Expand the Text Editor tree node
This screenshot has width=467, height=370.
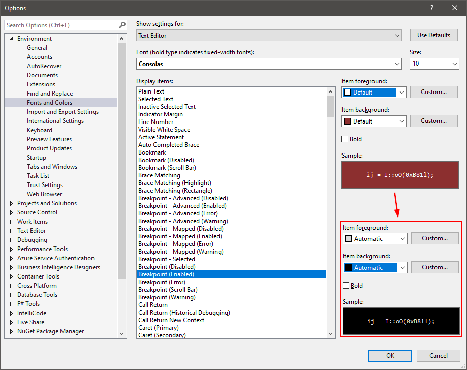[11, 231]
